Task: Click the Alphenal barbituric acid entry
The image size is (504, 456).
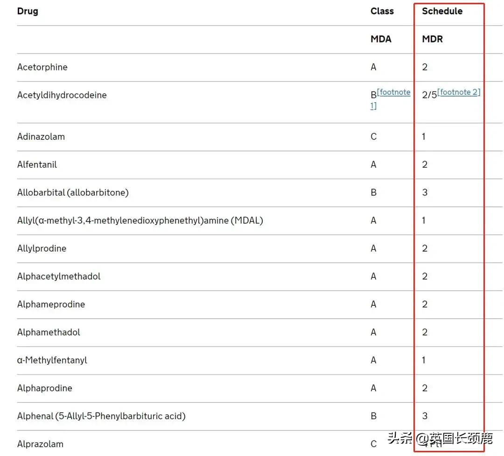Action: click(x=101, y=416)
